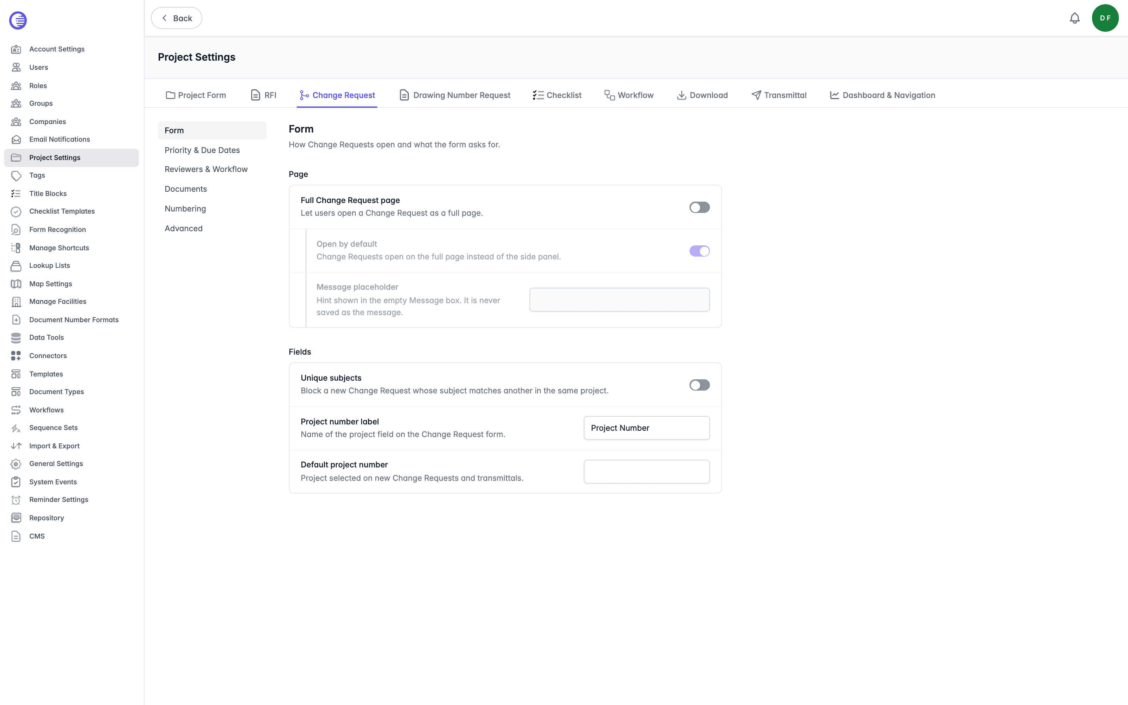Click the Map Settings icon

(16, 283)
